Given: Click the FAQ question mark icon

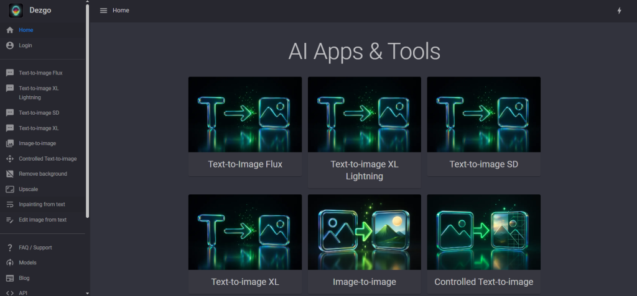Looking at the screenshot, I should pos(10,248).
